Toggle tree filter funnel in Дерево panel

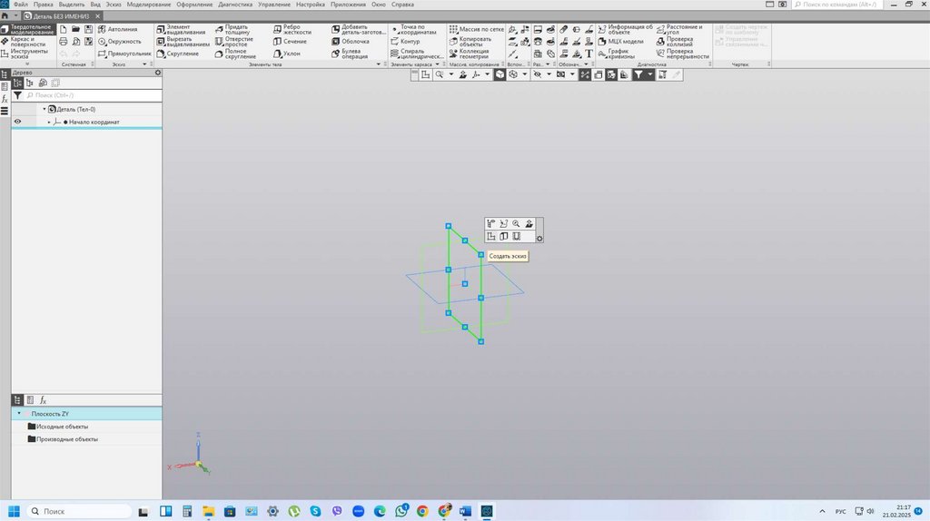[18, 94]
